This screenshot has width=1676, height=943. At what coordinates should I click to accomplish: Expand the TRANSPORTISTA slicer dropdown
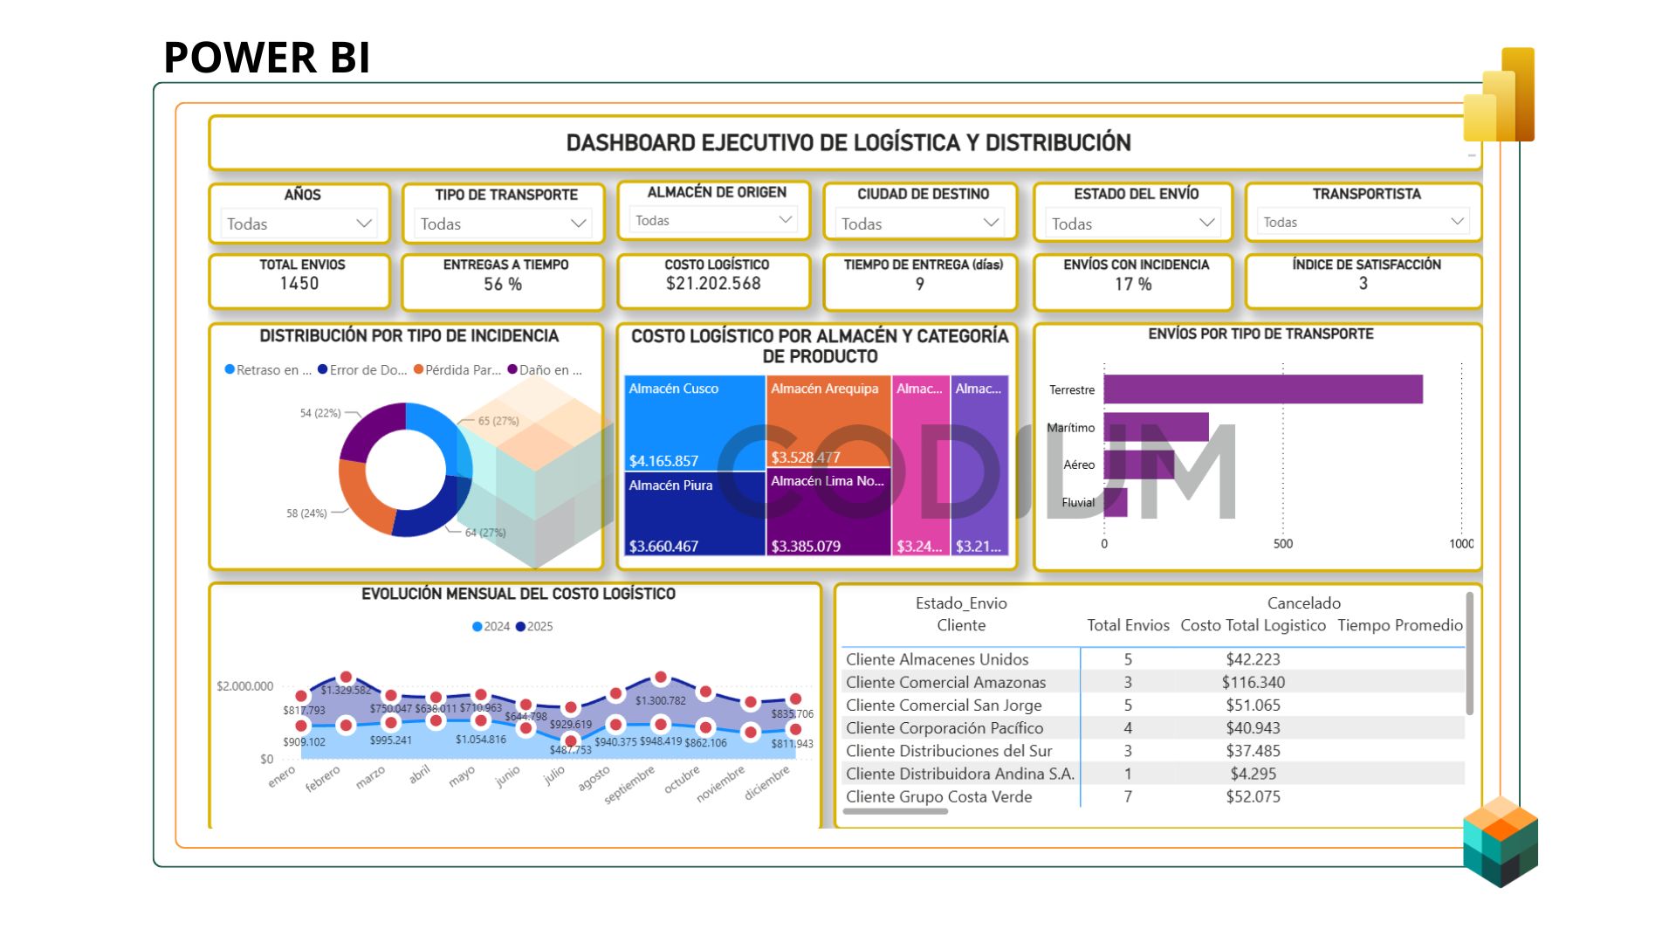click(x=1363, y=222)
